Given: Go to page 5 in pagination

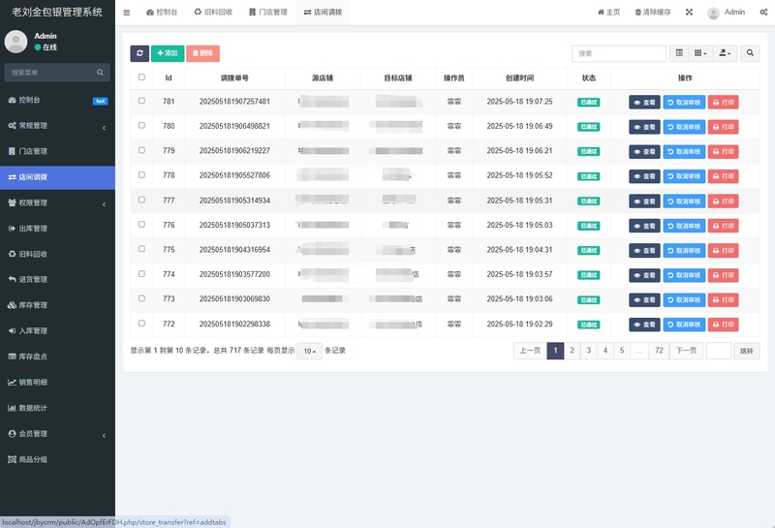Looking at the screenshot, I should click(x=622, y=351).
